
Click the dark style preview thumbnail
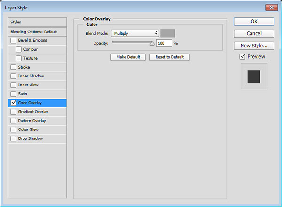[254, 77]
